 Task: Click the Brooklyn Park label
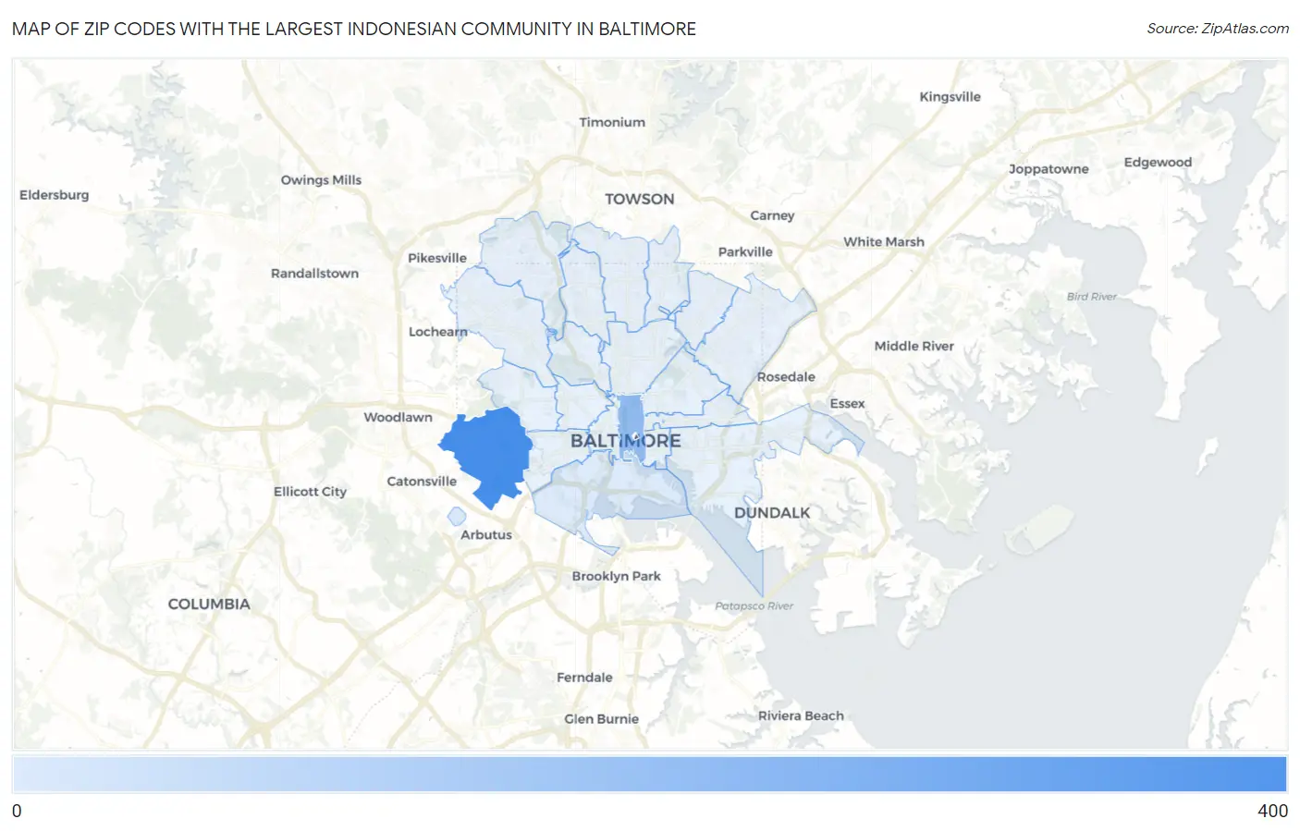click(616, 576)
